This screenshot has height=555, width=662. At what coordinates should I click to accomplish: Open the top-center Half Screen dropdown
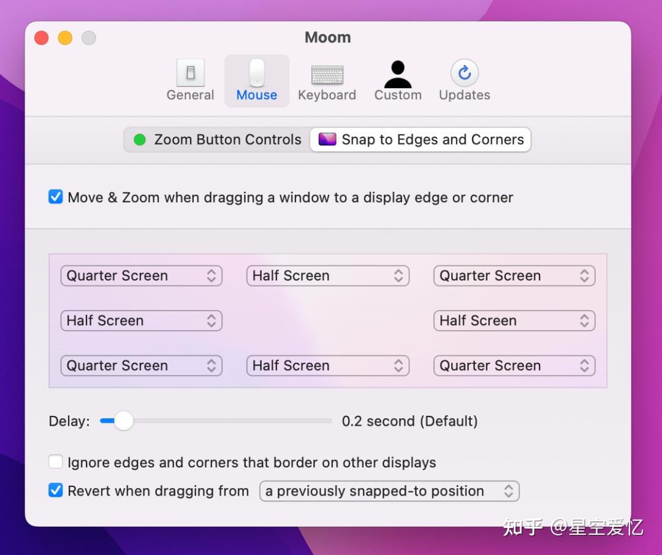coord(328,276)
